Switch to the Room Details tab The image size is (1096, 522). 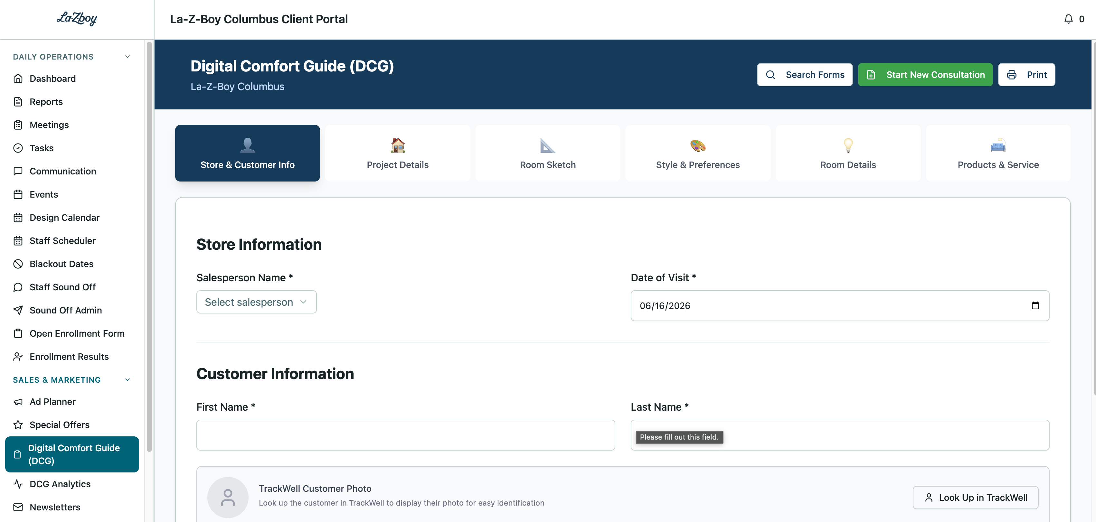(x=848, y=153)
